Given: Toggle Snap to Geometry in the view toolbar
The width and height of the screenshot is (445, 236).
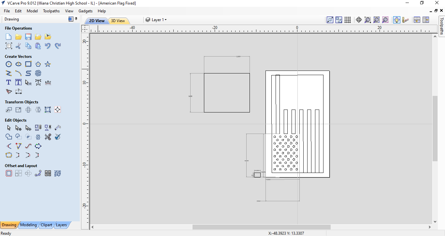Looking at the screenshot, I should [x=330, y=20].
